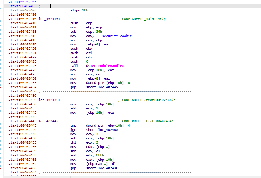Viewport: 261px width, 178px height.
Task: Click the shr mnemonic at 00402459
Action: 73,151
